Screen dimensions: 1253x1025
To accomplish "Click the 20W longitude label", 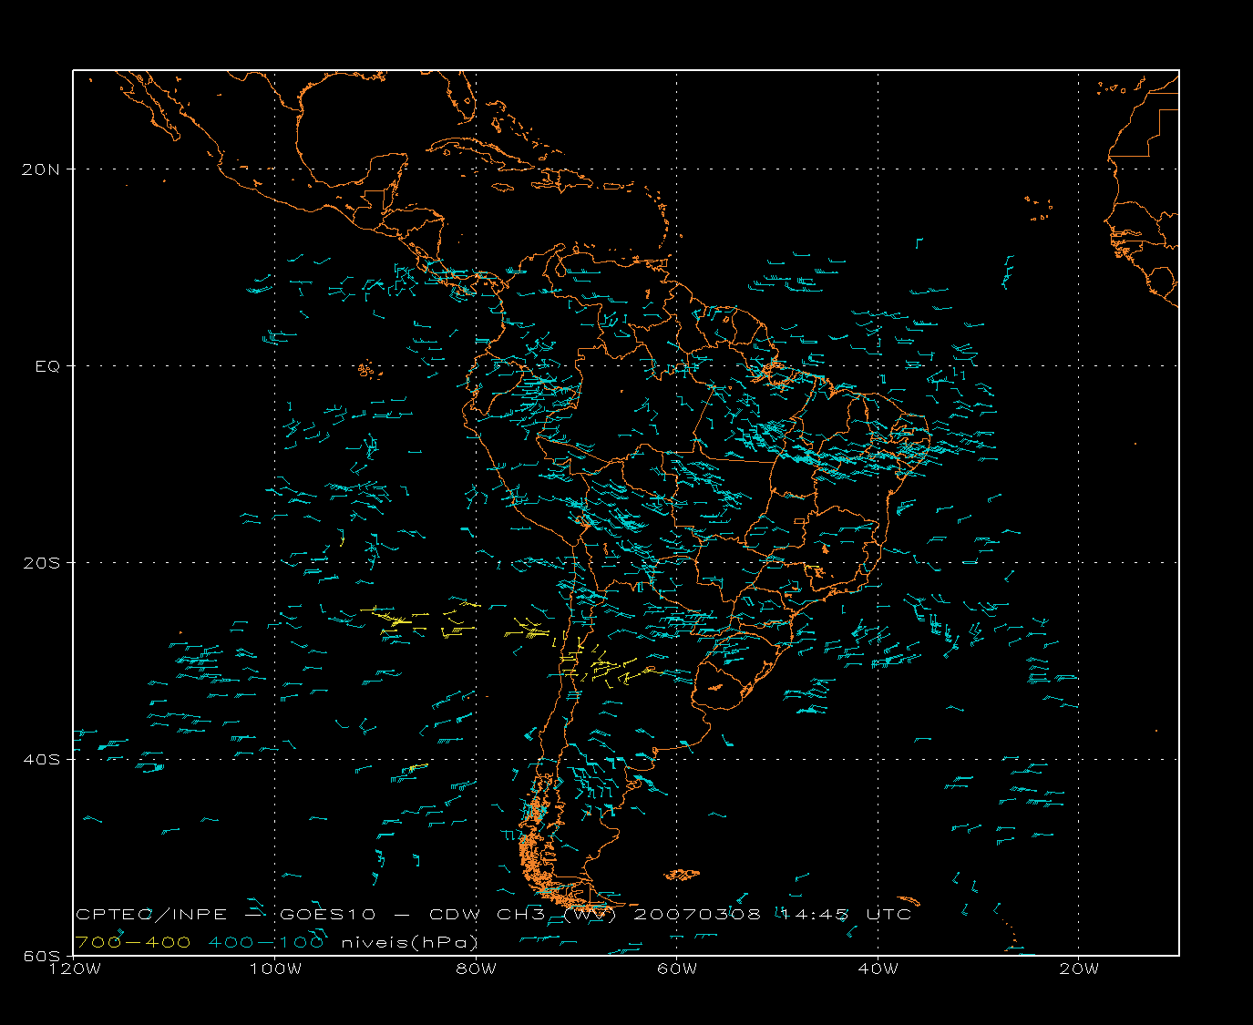I will pyautogui.click(x=1079, y=969).
